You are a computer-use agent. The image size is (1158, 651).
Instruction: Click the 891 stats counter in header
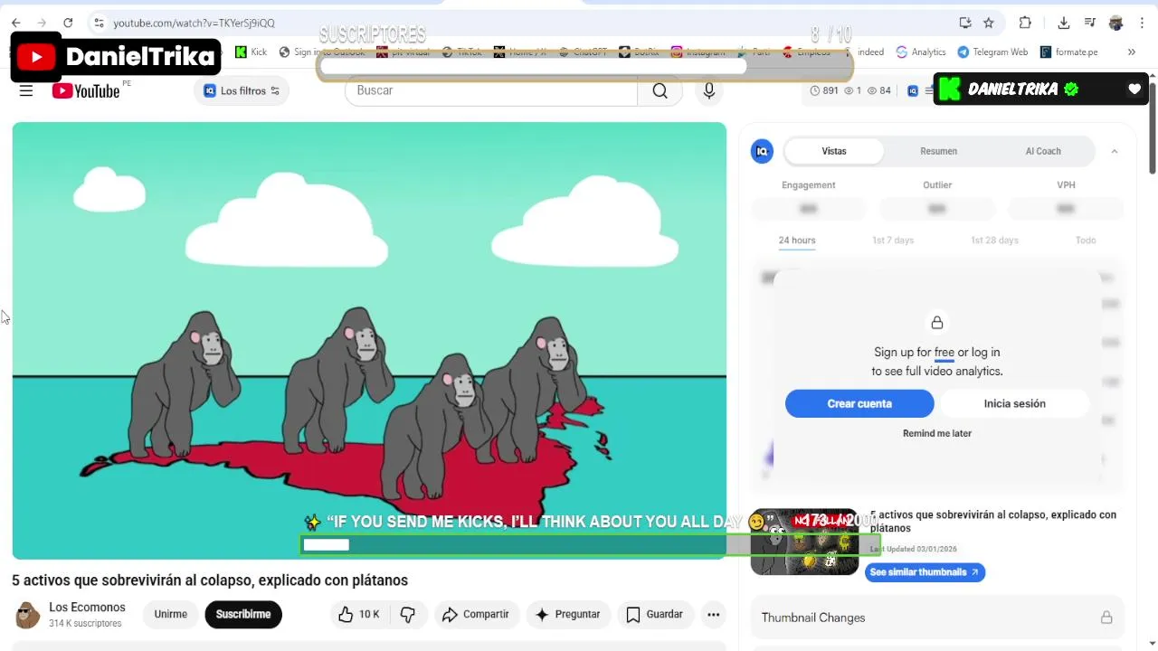pyautogui.click(x=825, y=90)
